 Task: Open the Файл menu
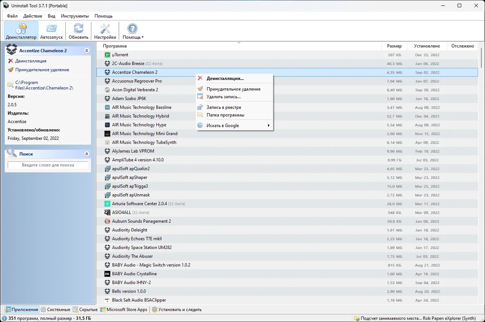[x=12, y=16]
